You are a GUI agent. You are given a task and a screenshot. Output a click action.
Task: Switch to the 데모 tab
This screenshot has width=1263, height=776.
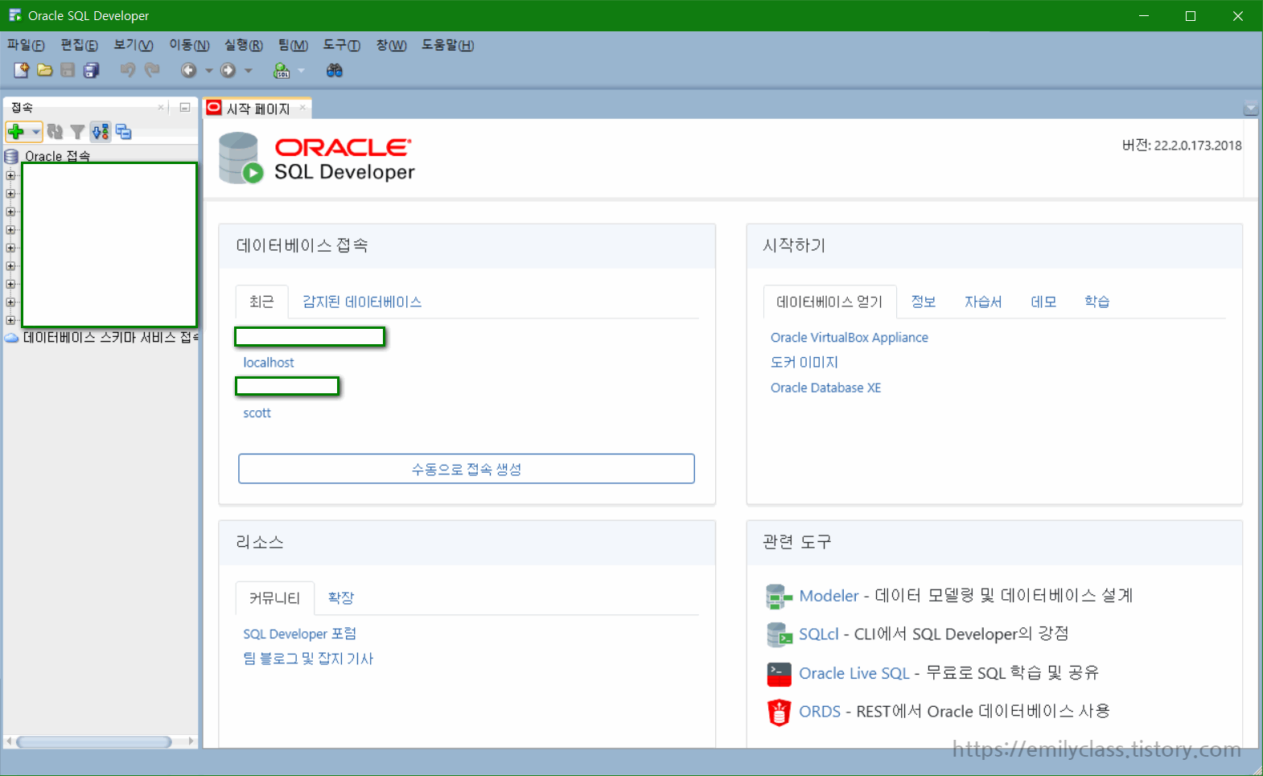coord(1043,302)
